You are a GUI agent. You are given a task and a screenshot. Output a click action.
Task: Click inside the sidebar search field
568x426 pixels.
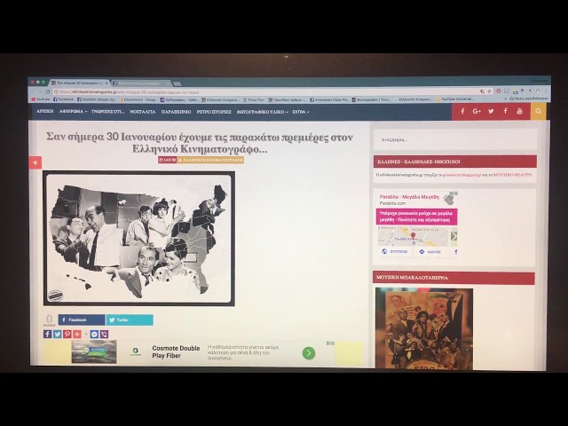455,140
